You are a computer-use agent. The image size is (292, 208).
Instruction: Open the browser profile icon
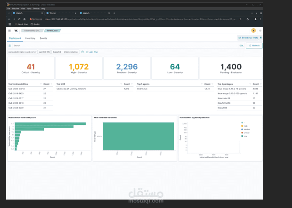(255, 19)
